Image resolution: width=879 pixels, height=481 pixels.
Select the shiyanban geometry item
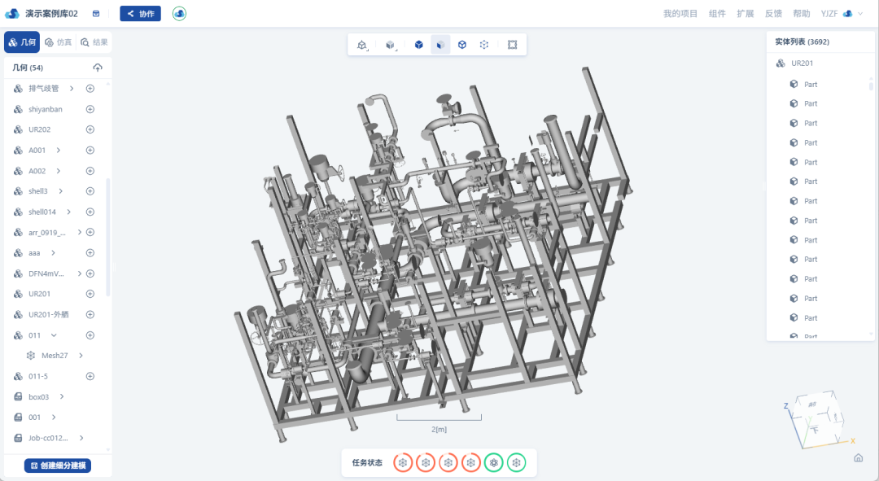[x=46, y=109]
